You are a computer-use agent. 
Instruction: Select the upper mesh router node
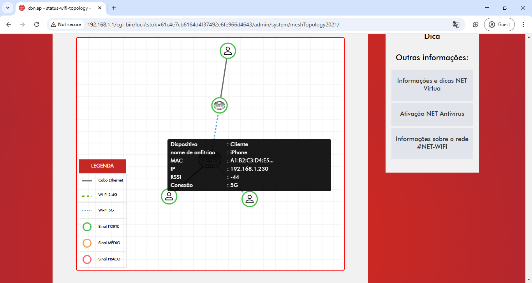click(x=220, y=105)
